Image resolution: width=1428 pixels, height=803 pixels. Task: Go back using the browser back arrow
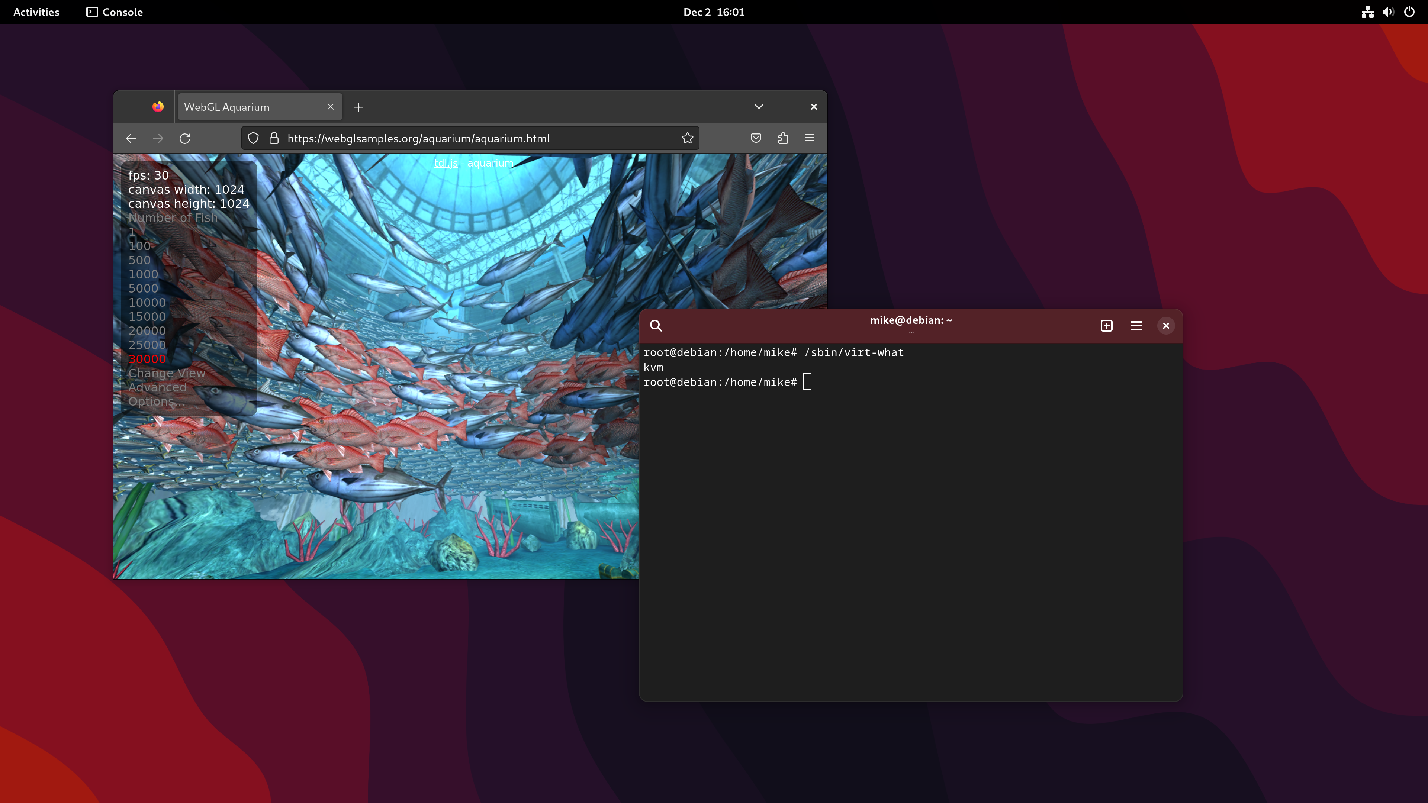coord(131,139)
